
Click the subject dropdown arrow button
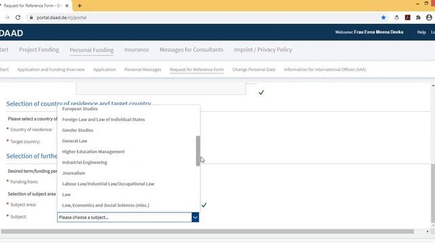point(195,218)
